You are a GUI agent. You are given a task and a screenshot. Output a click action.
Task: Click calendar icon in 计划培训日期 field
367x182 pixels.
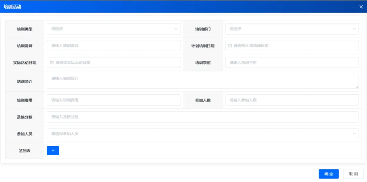230,46
